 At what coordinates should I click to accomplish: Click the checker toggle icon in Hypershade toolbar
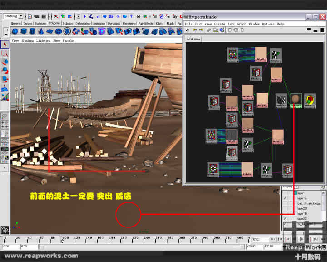pyautogui.click(x=188, y=30)
